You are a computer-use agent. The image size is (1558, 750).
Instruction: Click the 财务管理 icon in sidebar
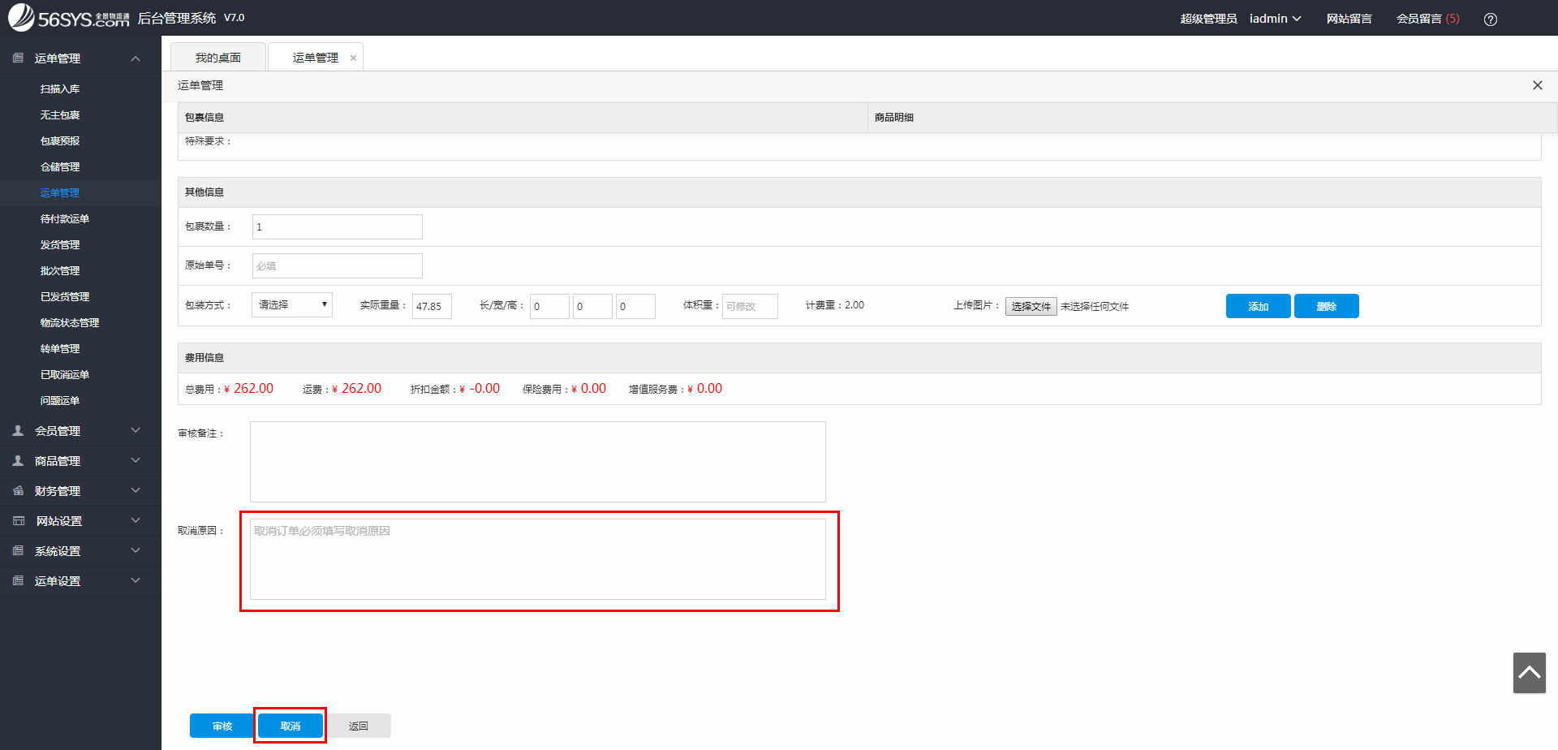click(18, 491)
